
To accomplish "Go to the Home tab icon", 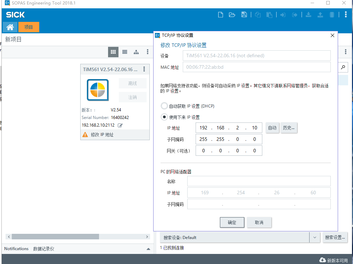I will [x=10, y=27].
